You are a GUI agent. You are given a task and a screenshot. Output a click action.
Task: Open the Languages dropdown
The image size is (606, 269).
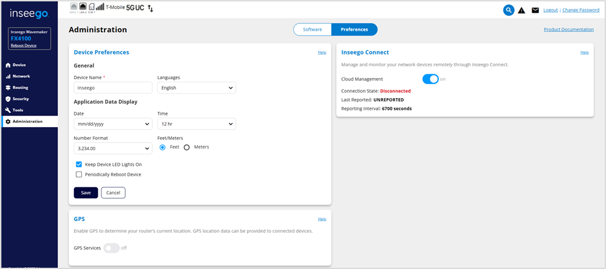(196, 88)
